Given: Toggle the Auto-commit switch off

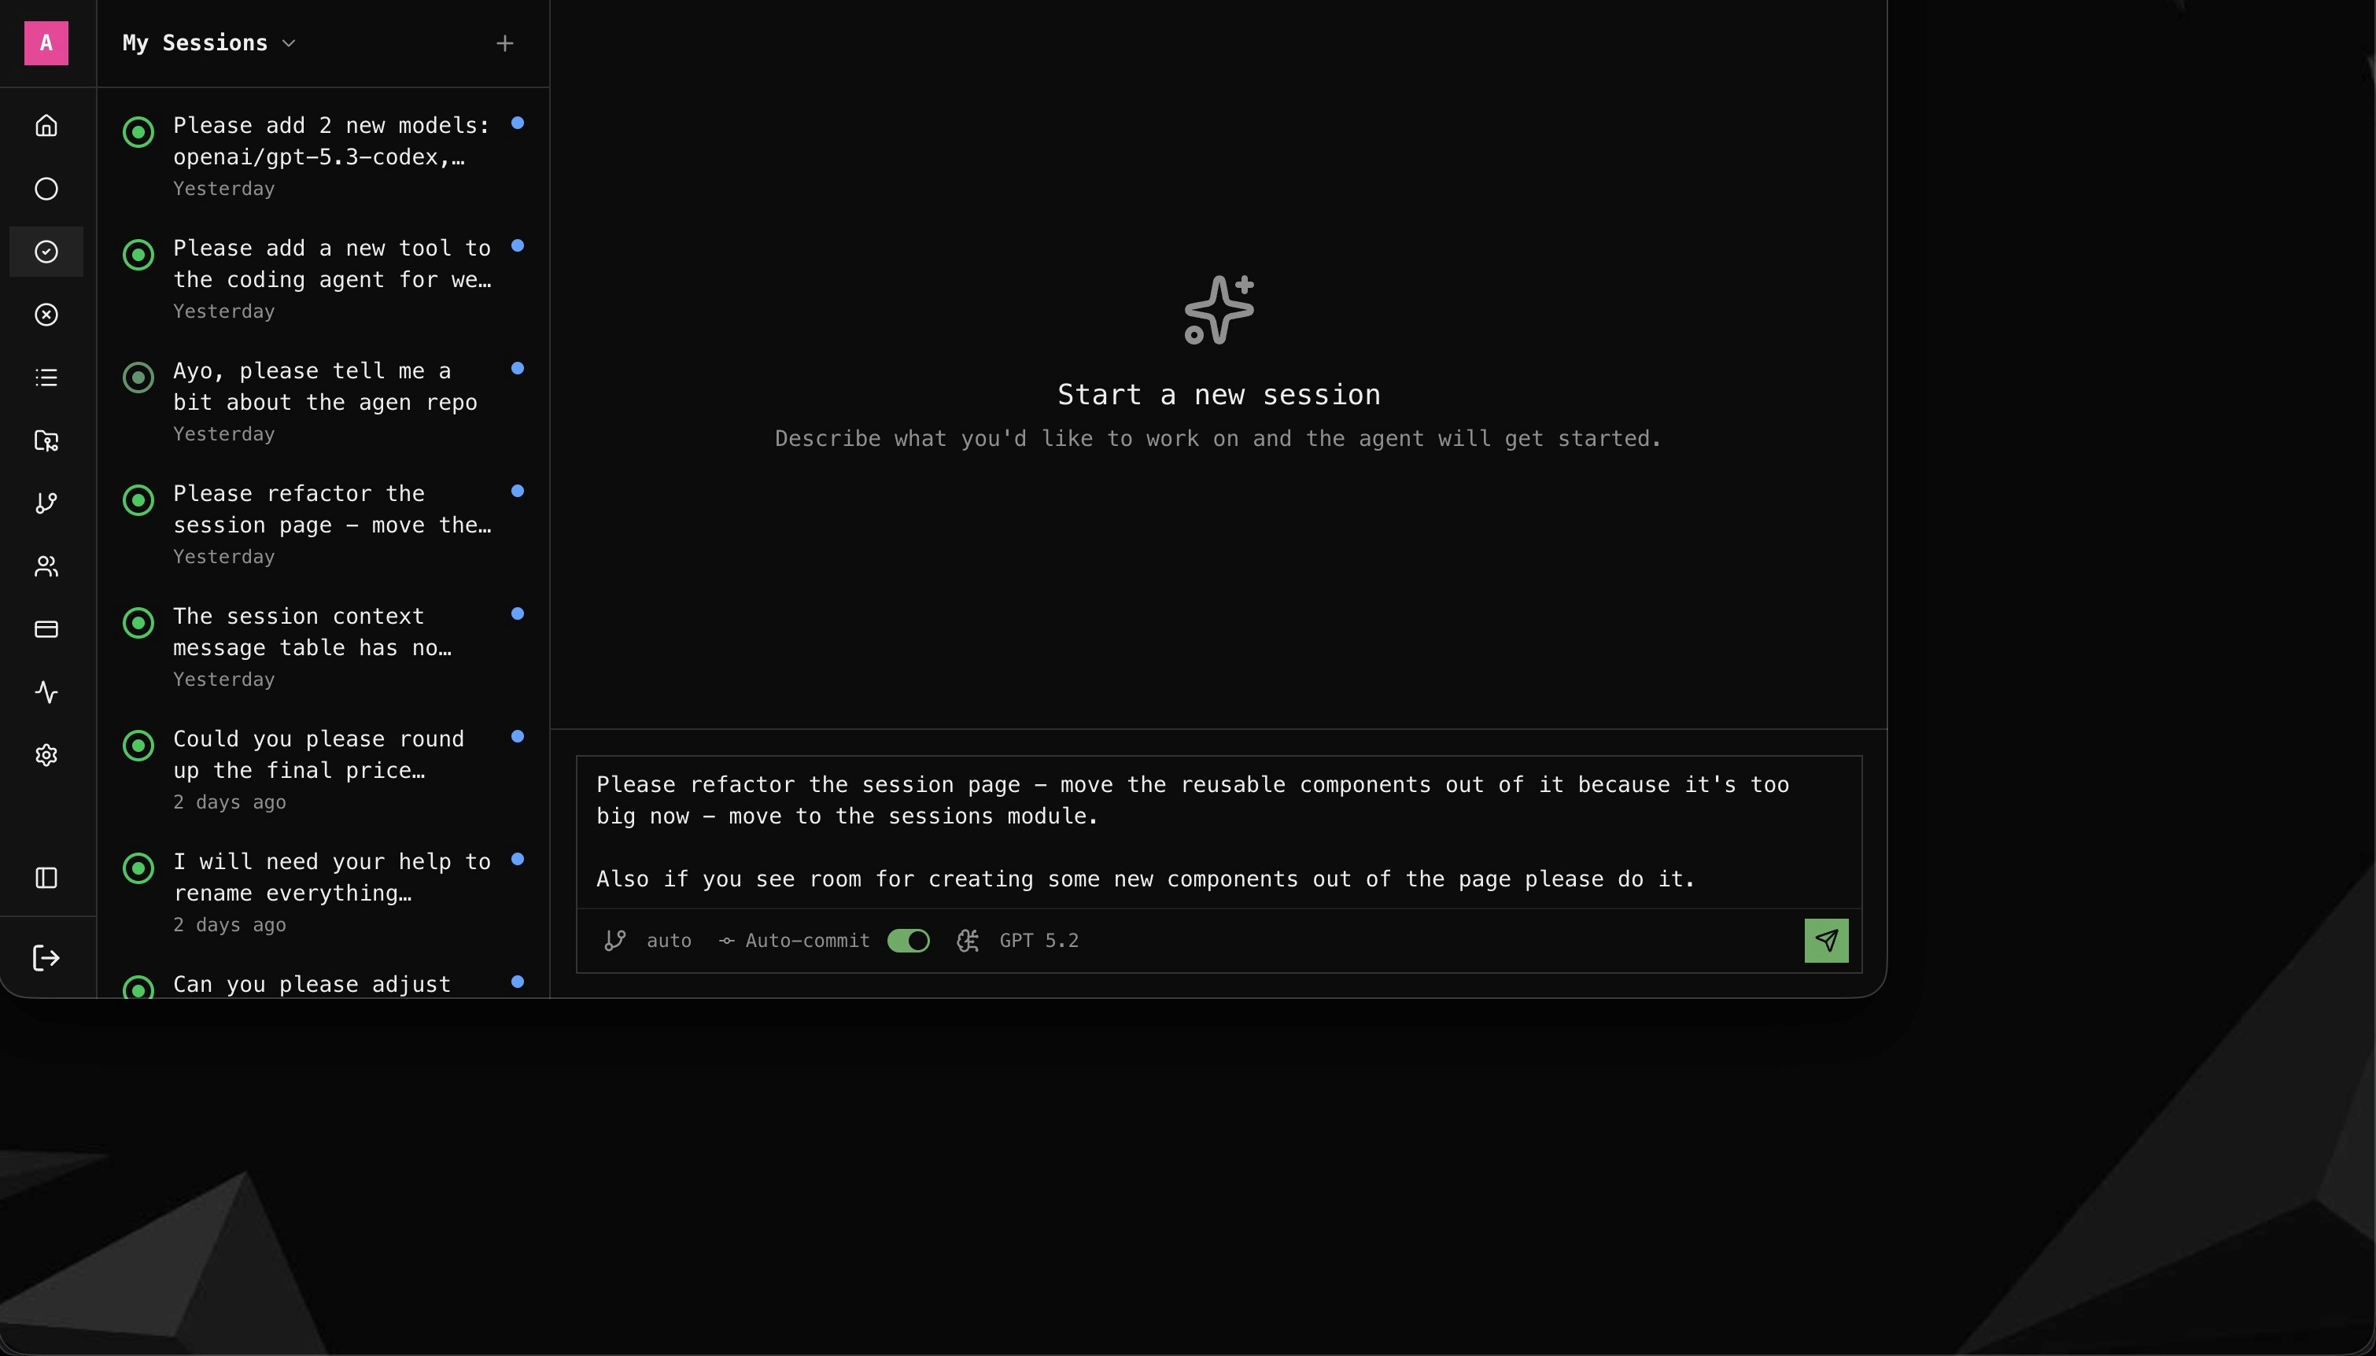Looking at the screenshot, I should 908,941.
